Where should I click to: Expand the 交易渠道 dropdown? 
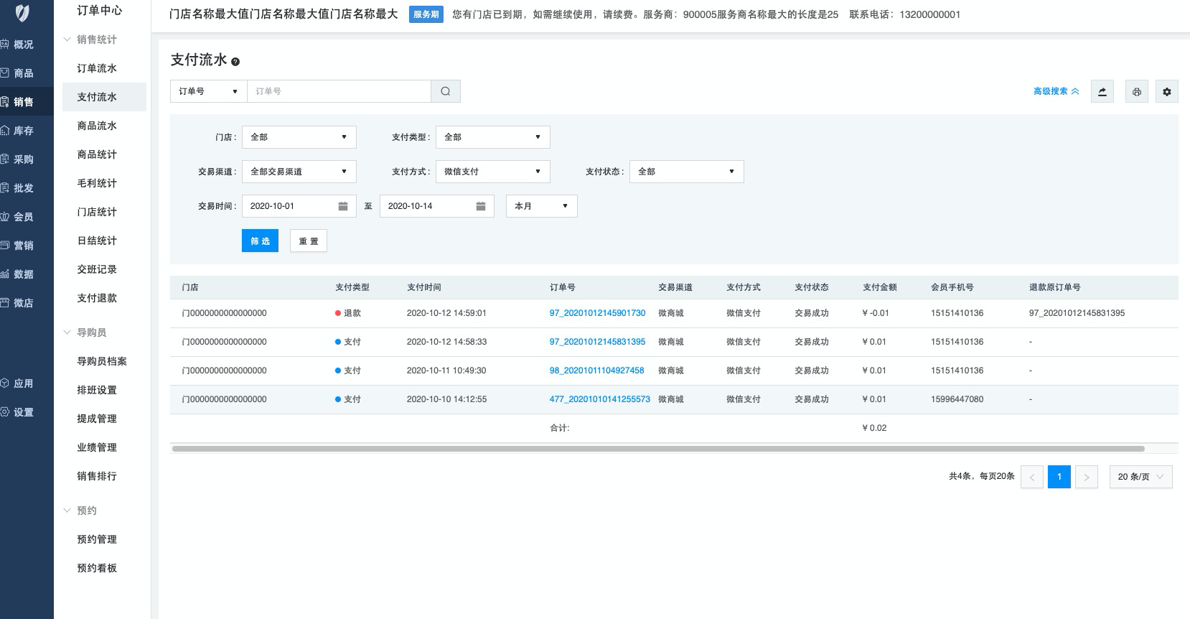tap(299, 172)
